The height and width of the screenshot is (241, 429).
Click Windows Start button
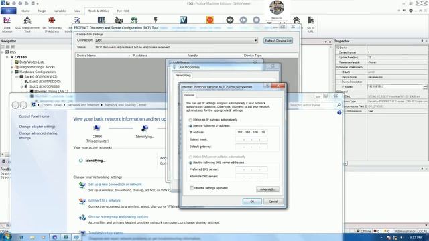coord(6,236)
